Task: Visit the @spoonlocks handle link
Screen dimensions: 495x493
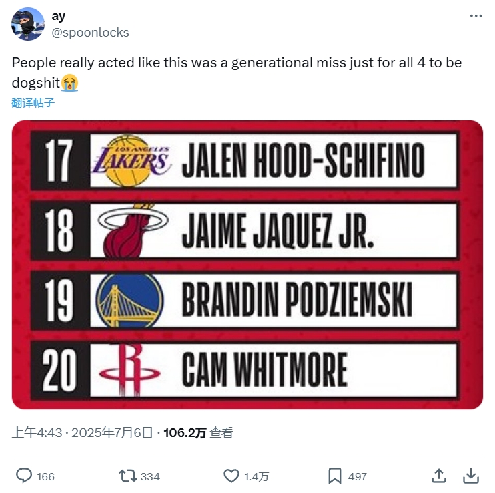Action: click(90, 33)
